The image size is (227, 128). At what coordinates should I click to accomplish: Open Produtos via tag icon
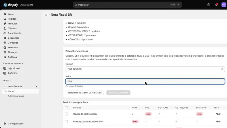tap(5, 24)
